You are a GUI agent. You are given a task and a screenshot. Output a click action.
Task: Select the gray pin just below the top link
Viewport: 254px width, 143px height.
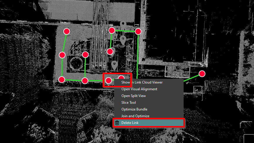pos(123,39)
